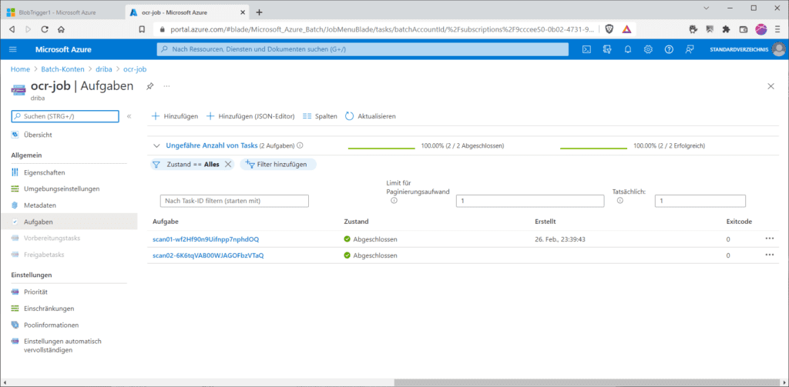Open the browser extensions puzzle icon
The height and width of the screenshot is (387, 789).
[x=726, y=29]
